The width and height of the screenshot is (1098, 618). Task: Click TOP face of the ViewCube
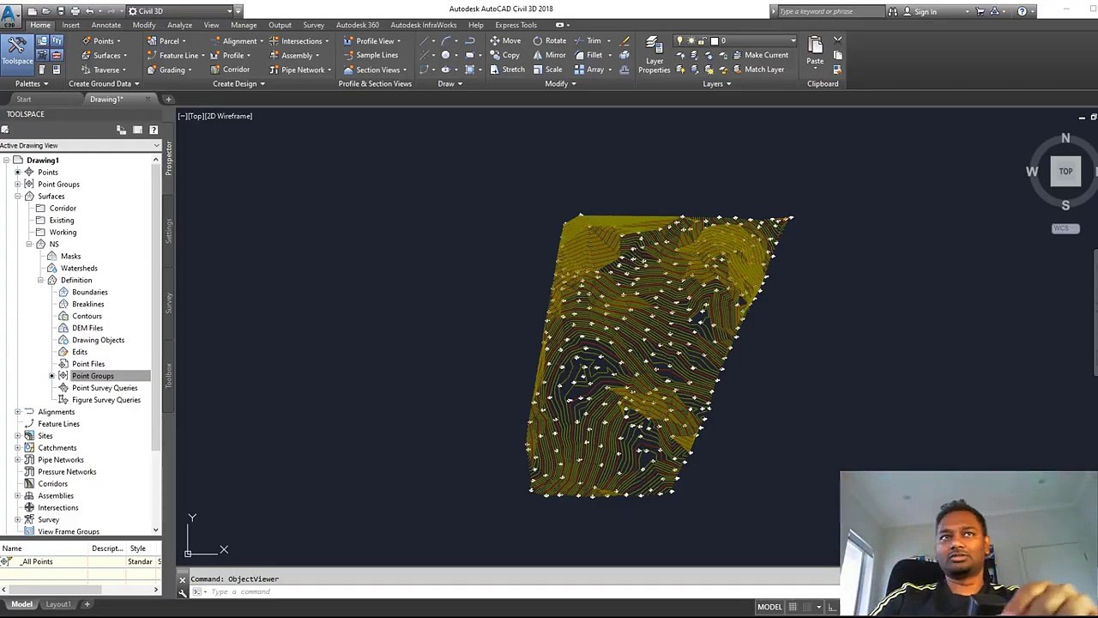1065,172
